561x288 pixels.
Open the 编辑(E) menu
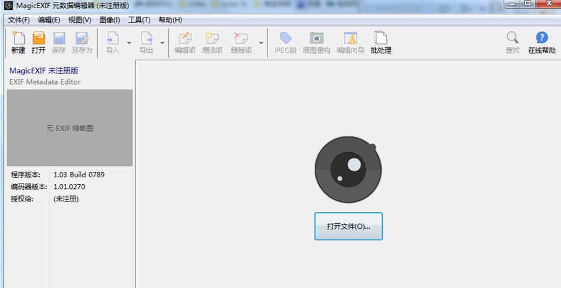[x=49, y=20]
